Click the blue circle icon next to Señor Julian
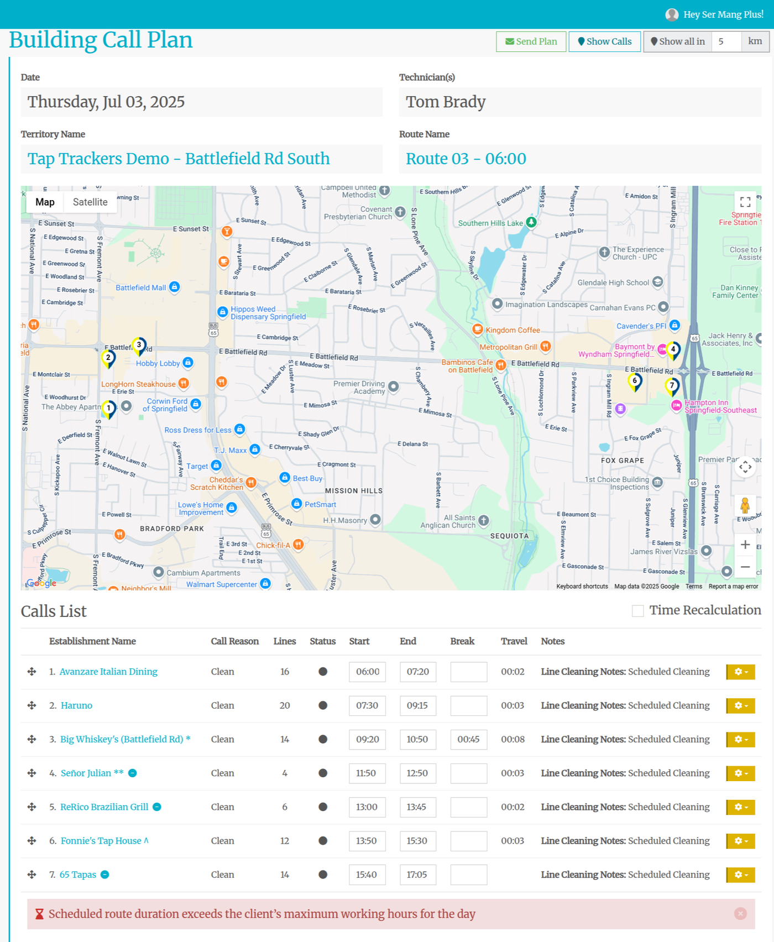Viewport: 774px width, 942px height. point(133,773)
